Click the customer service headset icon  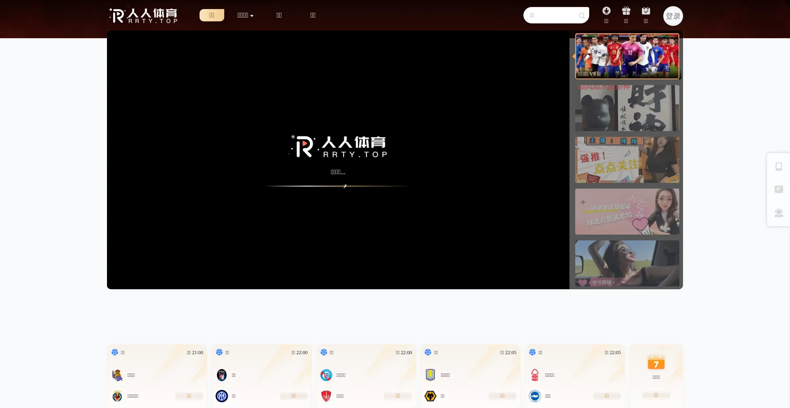(x=778, y=212)
